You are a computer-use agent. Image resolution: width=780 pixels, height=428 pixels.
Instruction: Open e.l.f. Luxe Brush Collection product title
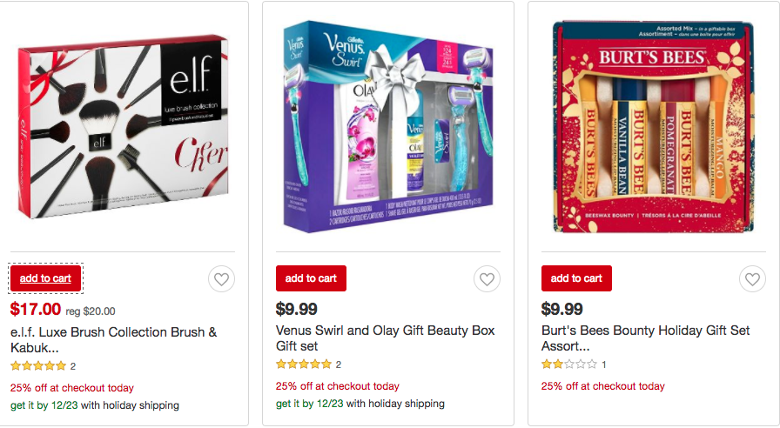point(113,339)
